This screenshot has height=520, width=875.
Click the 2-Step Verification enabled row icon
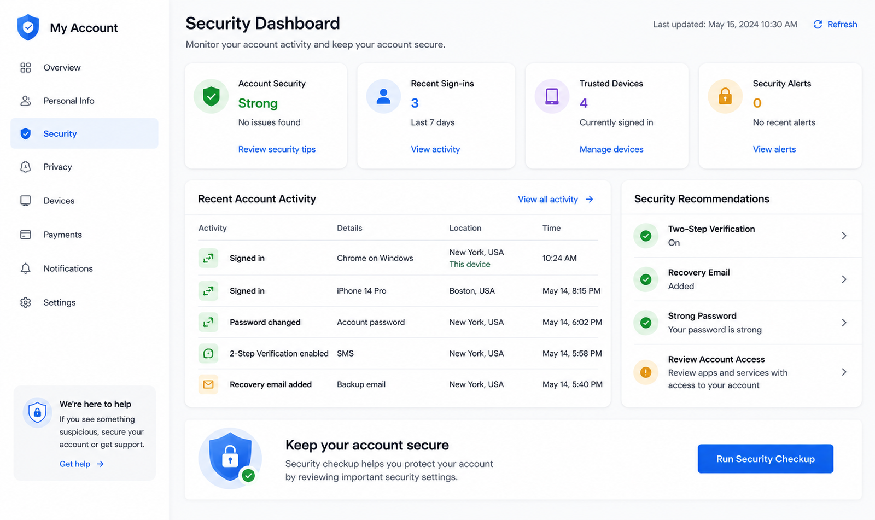[x=208, y=353]
